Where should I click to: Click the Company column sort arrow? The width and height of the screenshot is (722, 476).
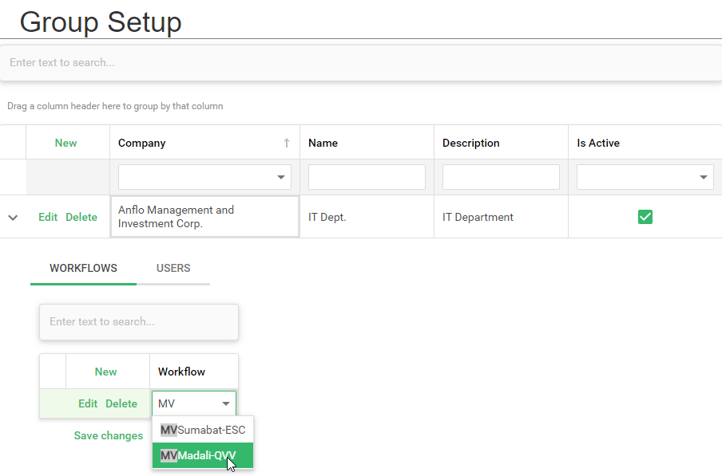pyautogui.click(x=286, y=144)
